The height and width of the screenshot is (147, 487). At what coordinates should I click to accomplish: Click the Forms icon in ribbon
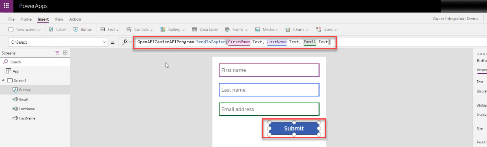[x=227, y=29]
